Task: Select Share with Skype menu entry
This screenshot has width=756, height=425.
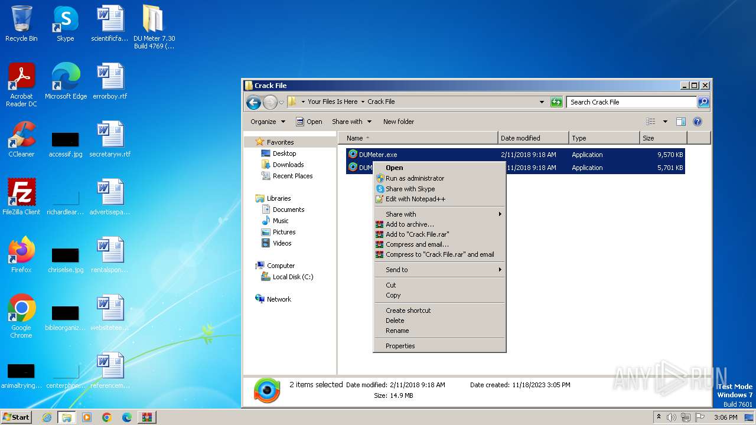Action: point(440,189)
